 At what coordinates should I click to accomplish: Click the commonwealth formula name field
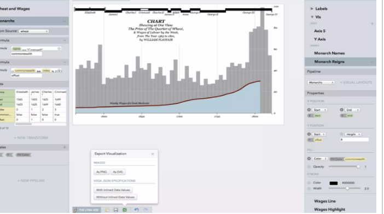click(x=26, y=53)
